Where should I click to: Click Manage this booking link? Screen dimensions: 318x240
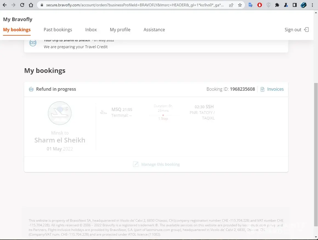161,164
